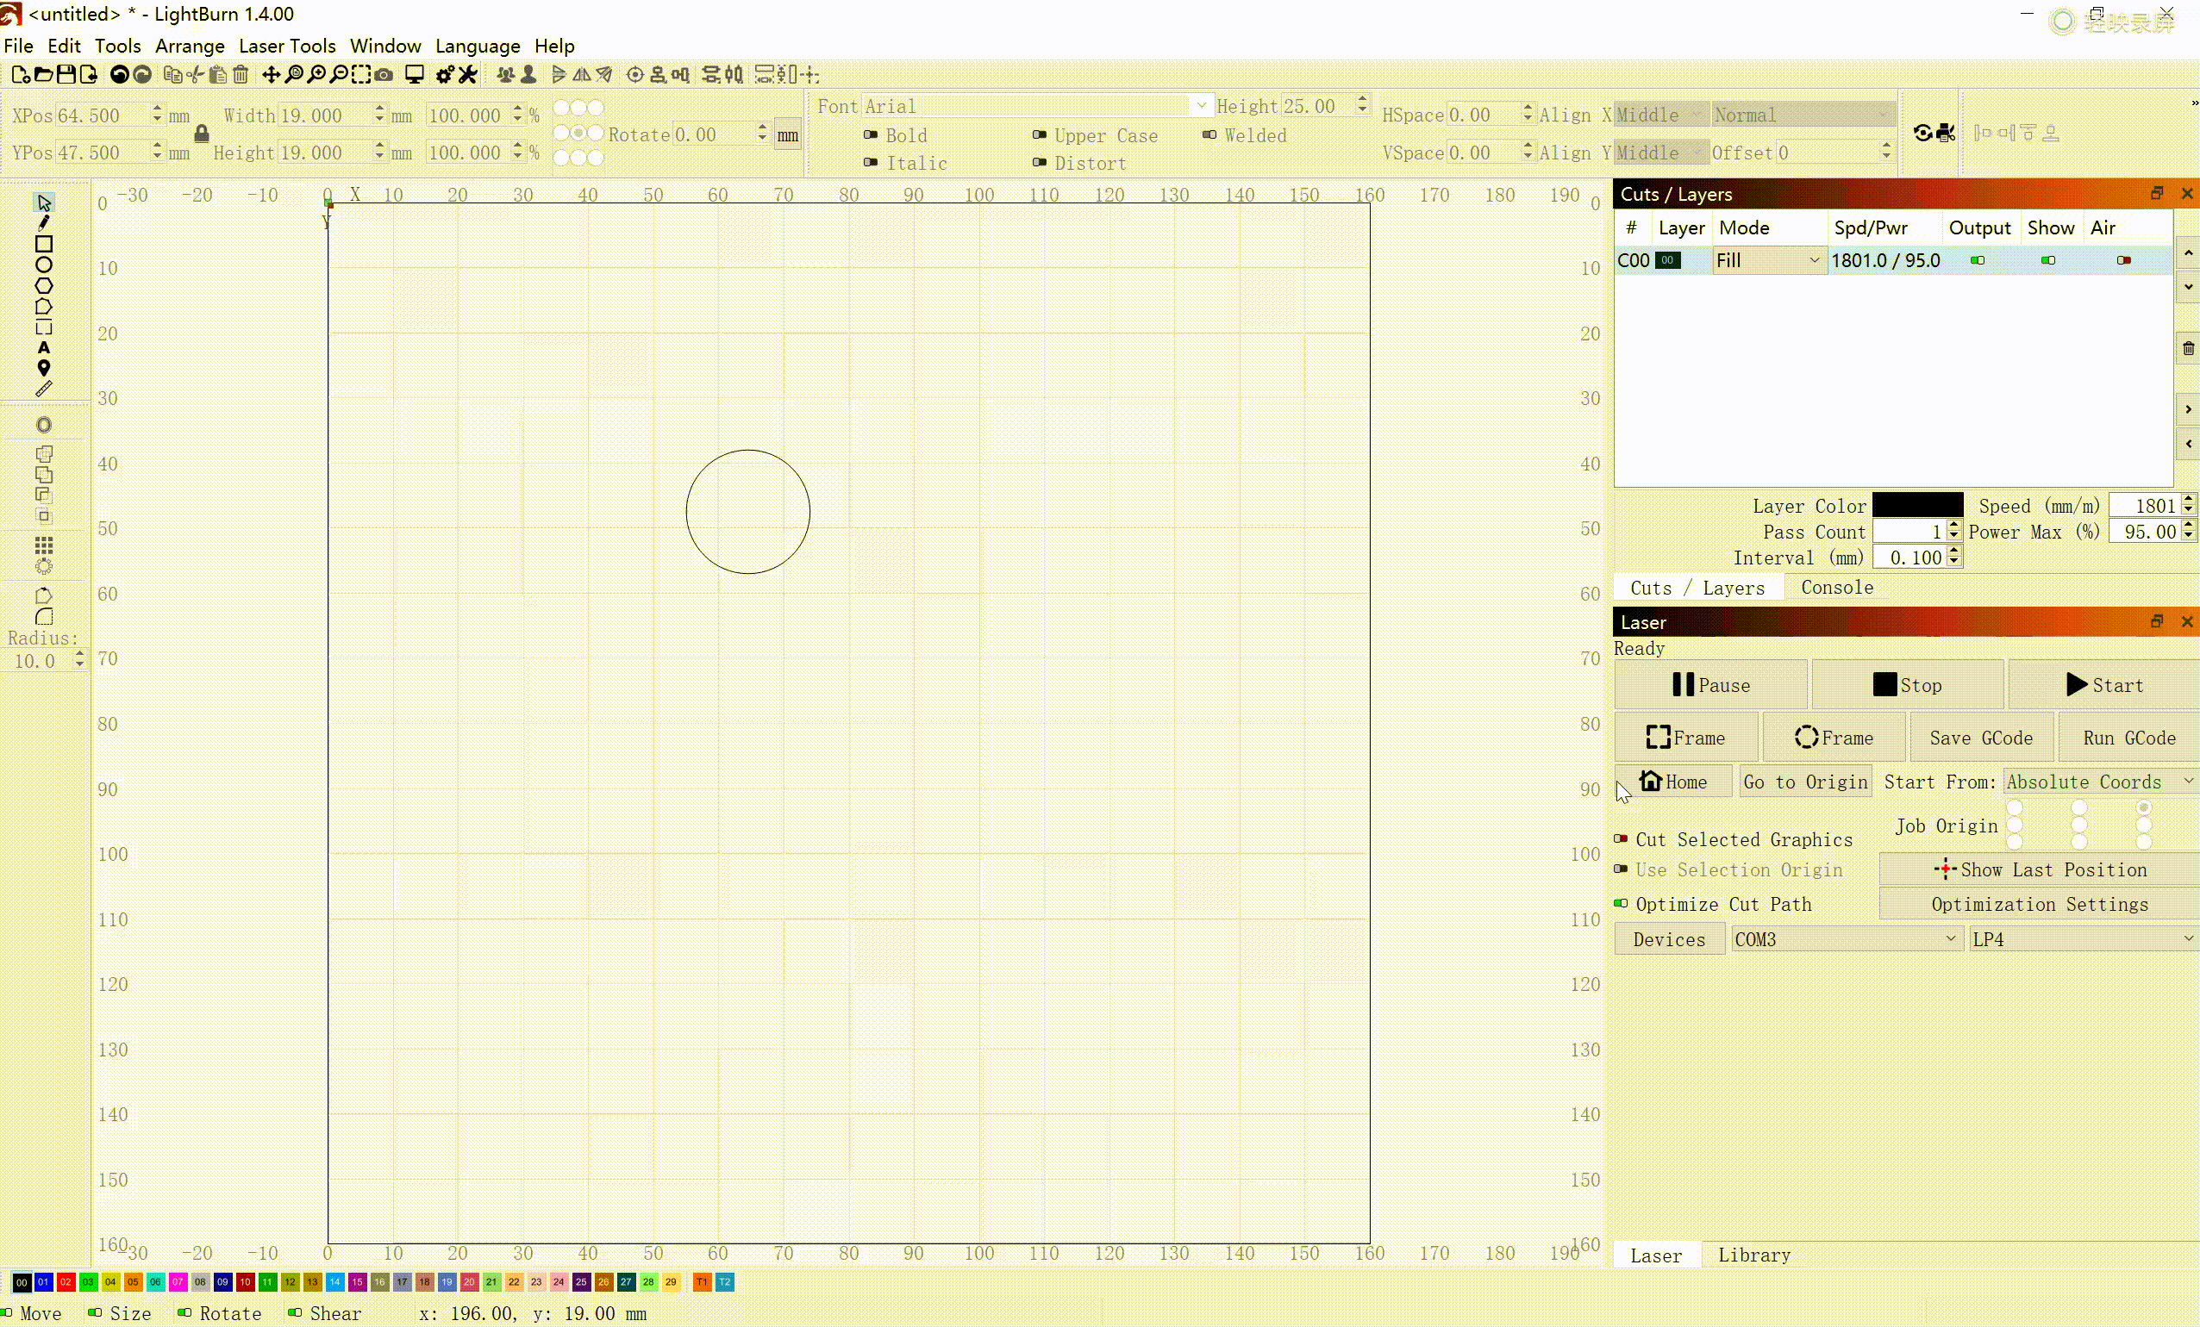Screen dimensions: 2200x1327
Task: Select the Measure ruler tool
Action: tap(43, 389)
